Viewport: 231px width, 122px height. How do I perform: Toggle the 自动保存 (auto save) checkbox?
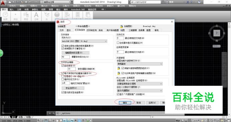point(63,66)
